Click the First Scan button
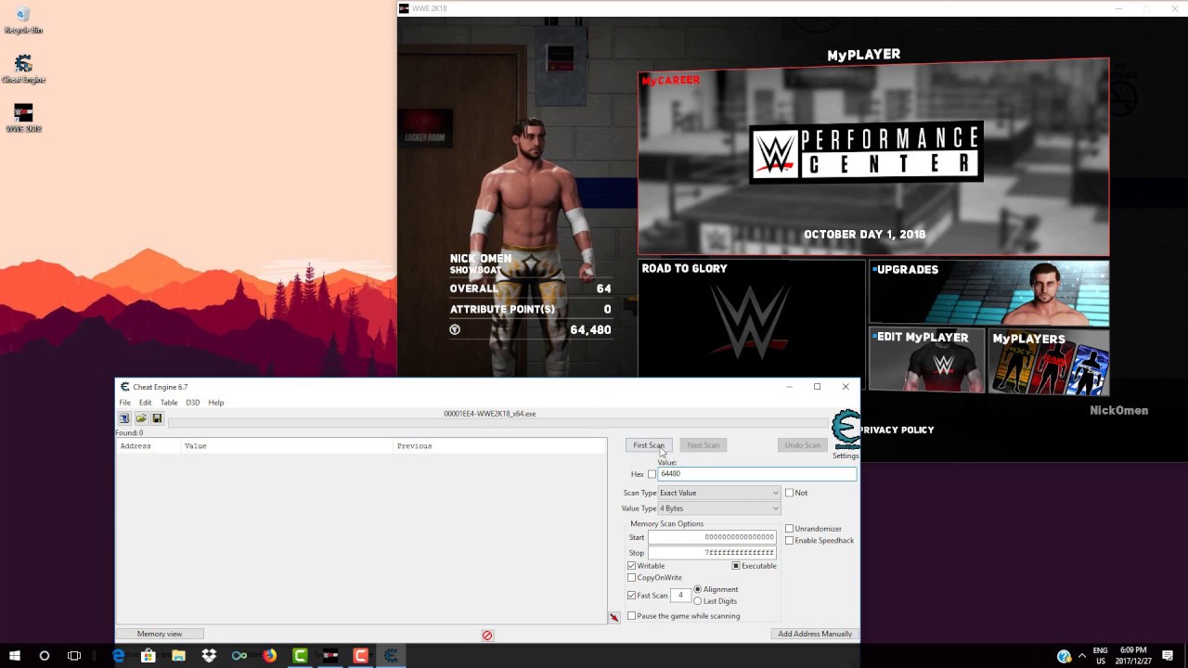Screen dimensions: 1188x668 (649, 445)
